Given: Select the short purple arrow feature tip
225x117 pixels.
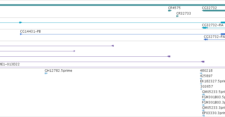Looking at the screenshot, I should pos(74,51).
